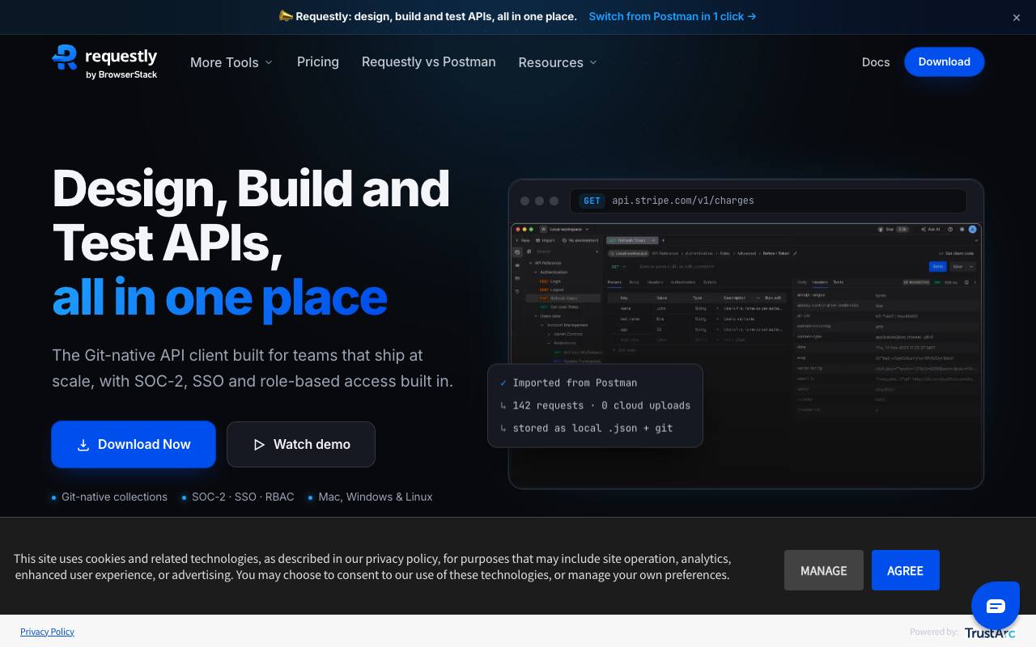Viewport: 1036px width, 647px height.
Task: Click the Git-native collections label
Action: (x=114, y=497)
